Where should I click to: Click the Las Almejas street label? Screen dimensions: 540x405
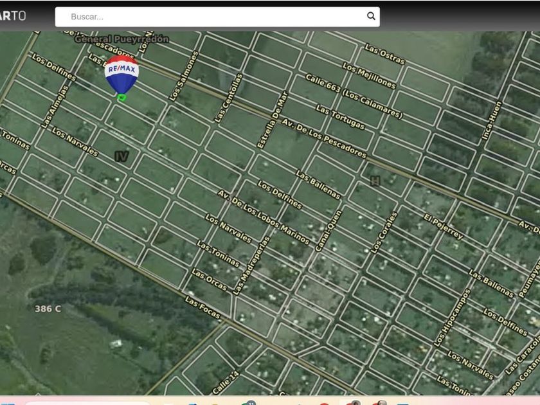[x=55, y=107]
